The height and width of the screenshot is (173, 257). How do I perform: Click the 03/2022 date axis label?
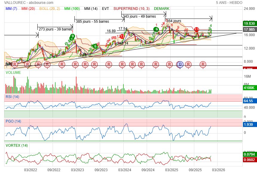[x=30, y=170]
